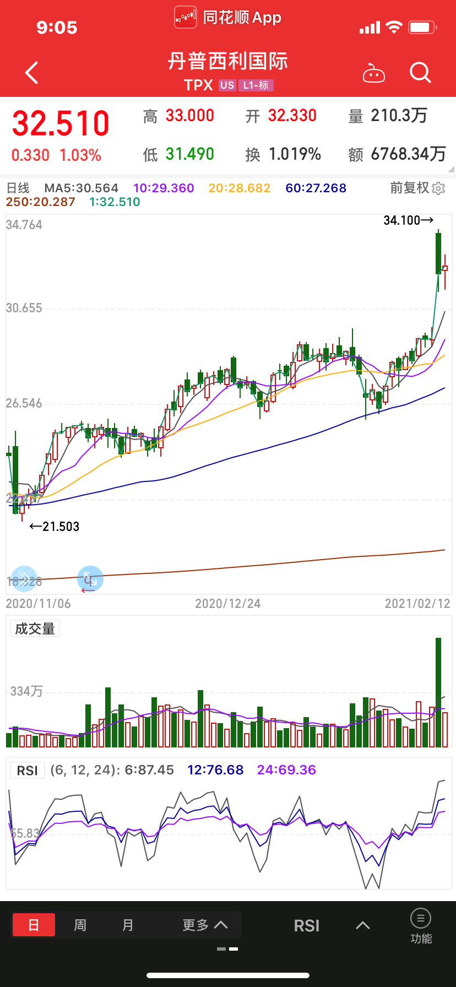Expand quote details corner triangle

(451, 169)
